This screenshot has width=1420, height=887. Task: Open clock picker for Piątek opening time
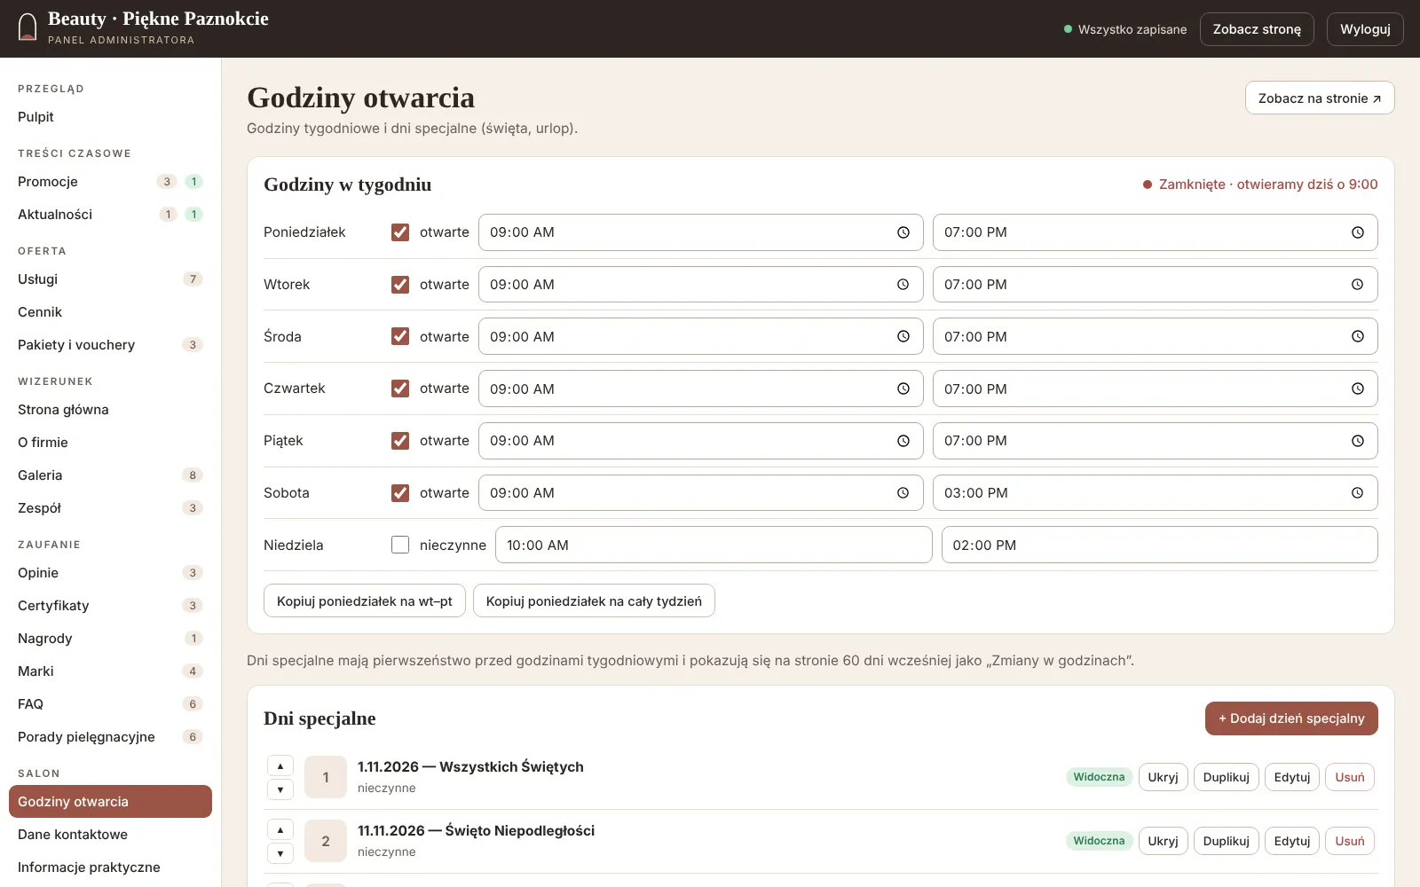[903, 441]
